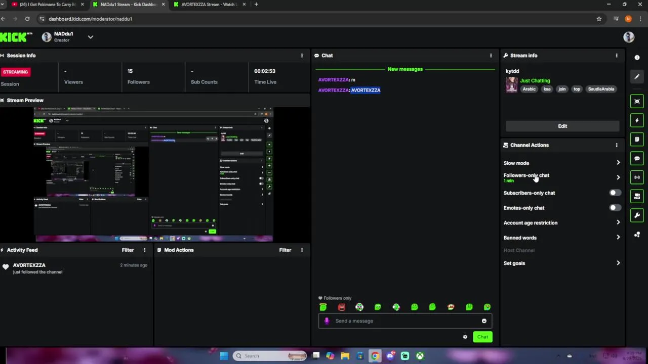Insert the halo green emote
The width and height of the screenshot is (648, 364).
click(x=323, y=307)
